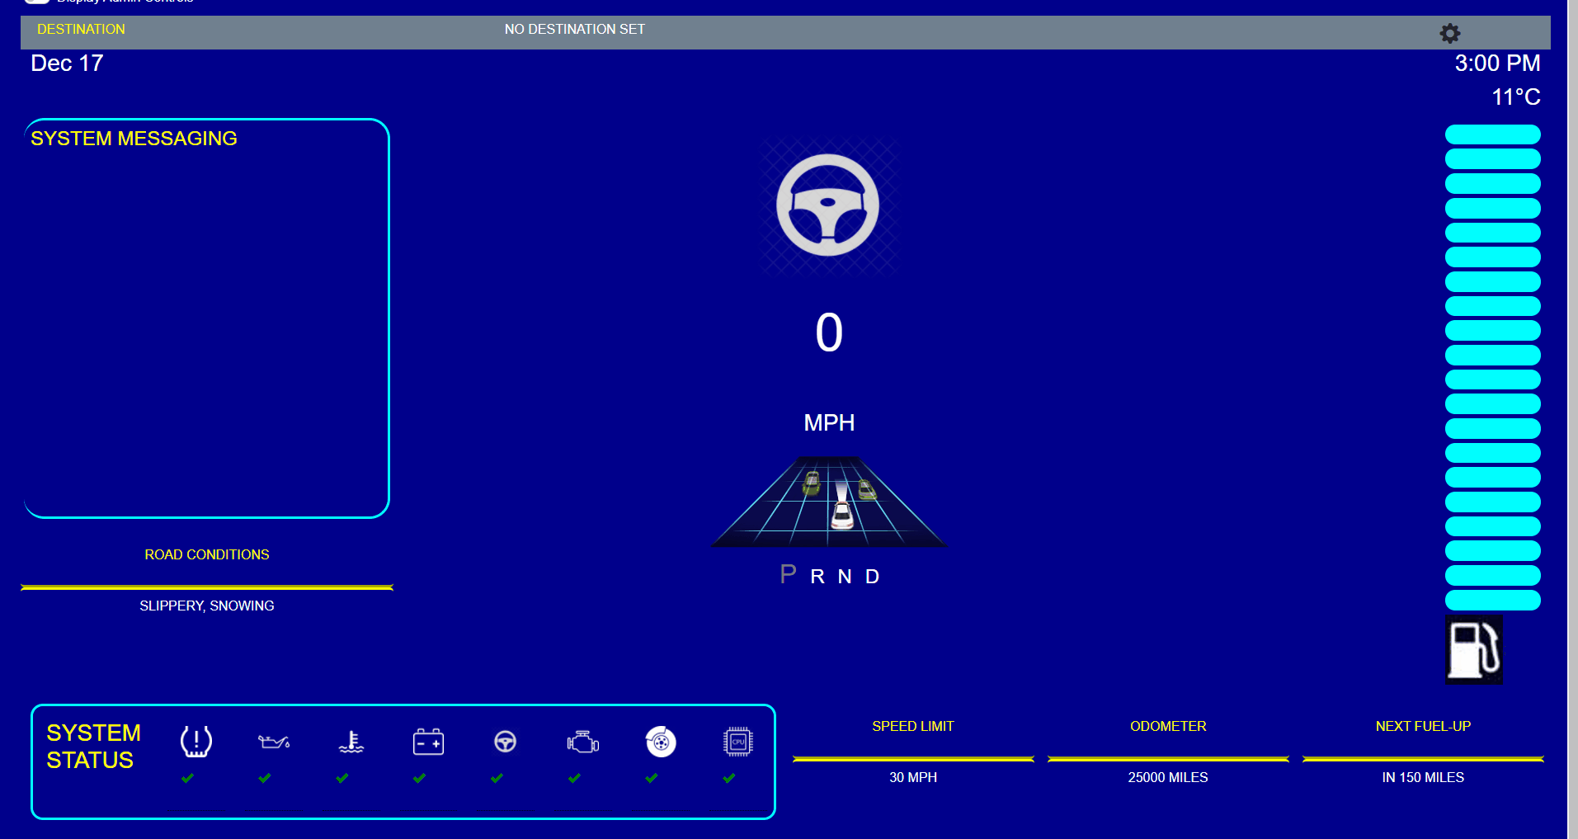Click green checkmark under CPU icon

pyautogui.click(x=728, y=778)
